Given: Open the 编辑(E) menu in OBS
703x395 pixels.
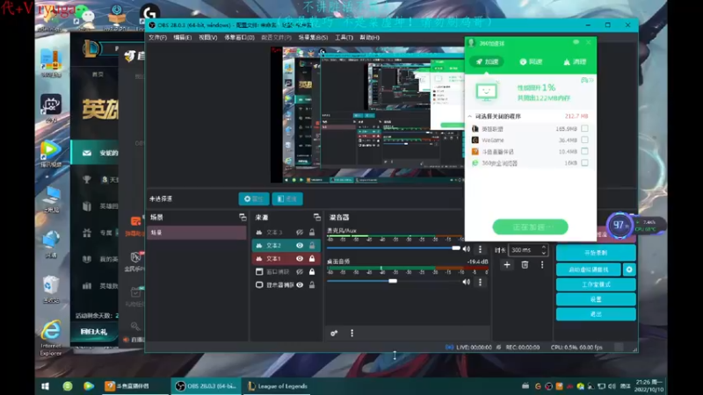Looking at the screenshot, I should coord(183,38).
